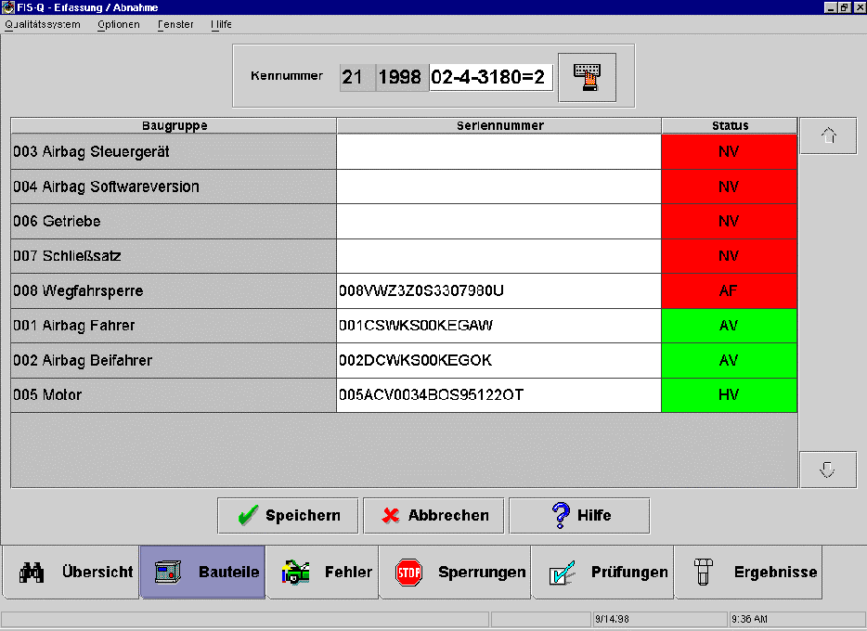Viewport: 867px width, 631px height.
Task: Click the bolt icon on Ergebnisse tab
Action: coord(703,572)
